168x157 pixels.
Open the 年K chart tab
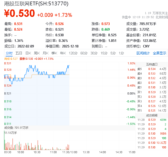[63, 53]
